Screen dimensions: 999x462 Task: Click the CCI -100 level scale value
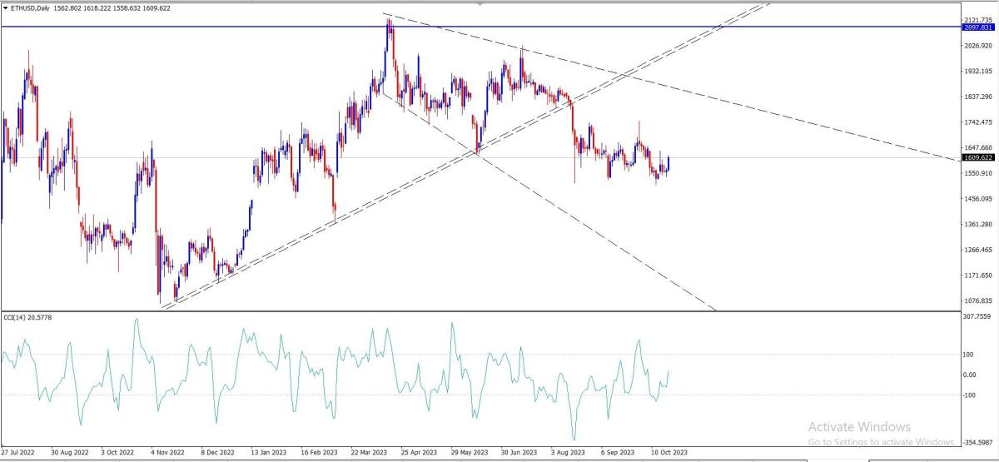point(970,395)
